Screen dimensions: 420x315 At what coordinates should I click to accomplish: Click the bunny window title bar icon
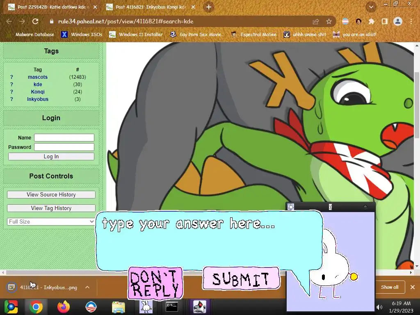[291, 207]
